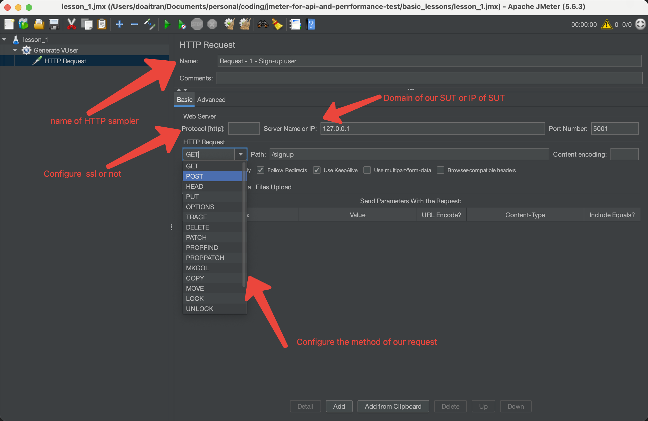Select OPTIONS from the method list
This screenshot has width=648, height=421.
[213, 207]
